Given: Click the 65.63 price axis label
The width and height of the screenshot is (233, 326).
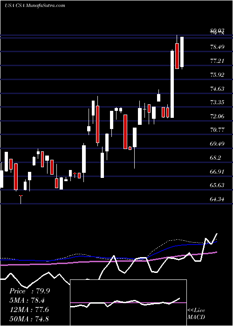Looking at the screenshot, I should coord(218,185).
